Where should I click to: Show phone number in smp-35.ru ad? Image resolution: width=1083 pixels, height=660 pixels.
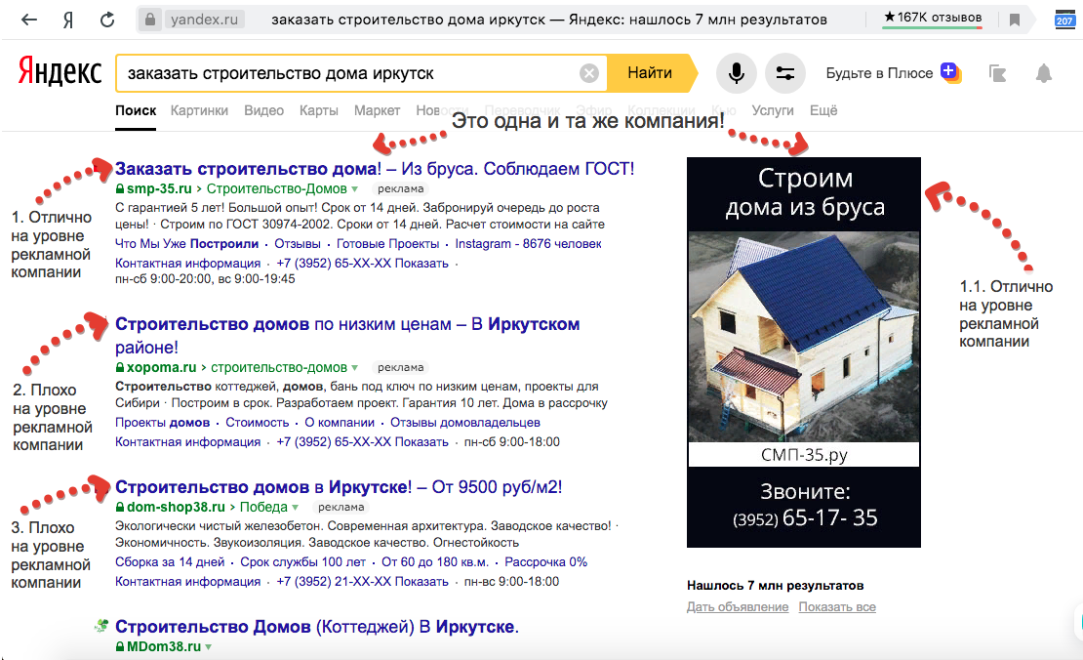[362, 264]
